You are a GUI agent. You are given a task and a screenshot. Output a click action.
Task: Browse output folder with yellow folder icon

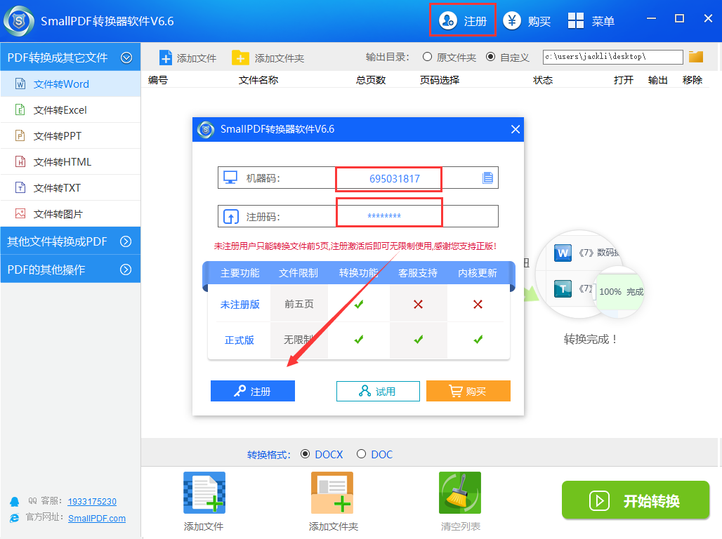click(696, 57)
